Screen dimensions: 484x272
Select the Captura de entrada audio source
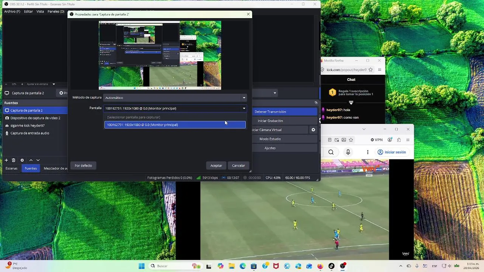click(35, 133)
